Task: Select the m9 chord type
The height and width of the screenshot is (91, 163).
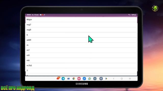Action: pos(81,55)
